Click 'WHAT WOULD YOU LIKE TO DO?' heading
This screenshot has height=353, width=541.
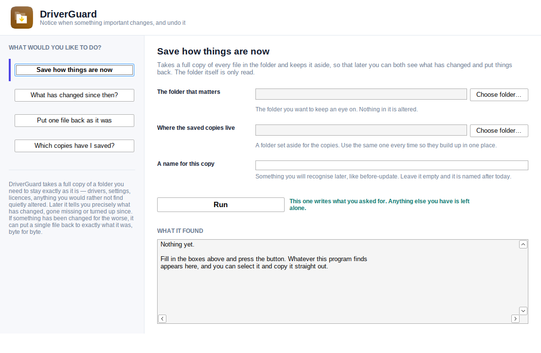(x=55, y=48)
